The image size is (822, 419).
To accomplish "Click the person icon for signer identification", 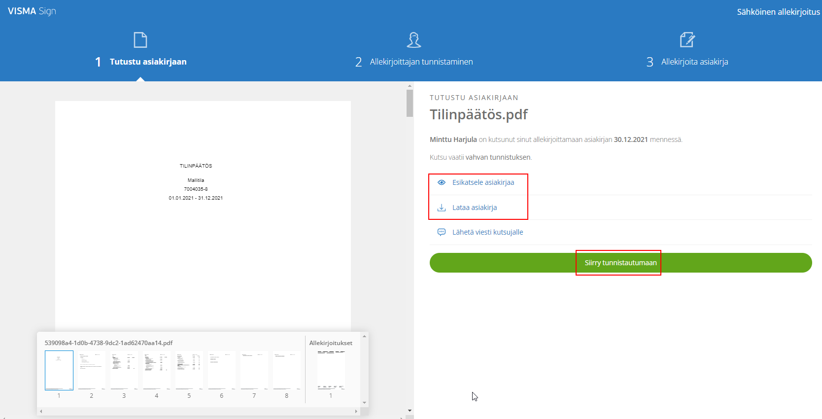I will (414, 40).
